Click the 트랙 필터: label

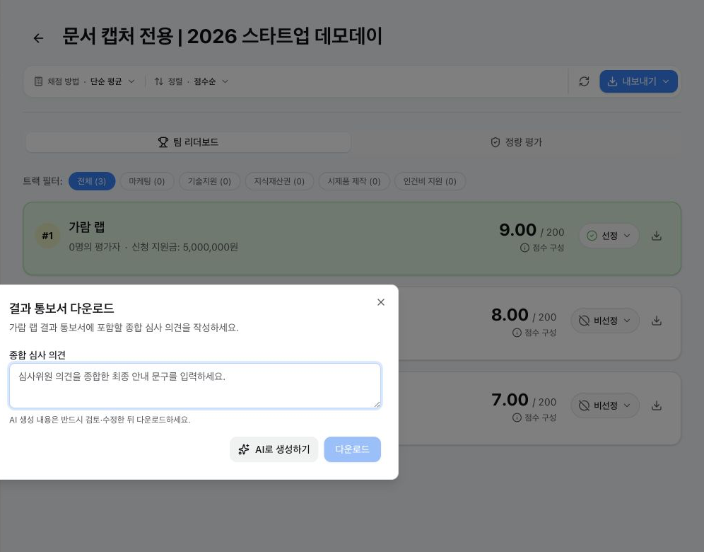point(42,181)
